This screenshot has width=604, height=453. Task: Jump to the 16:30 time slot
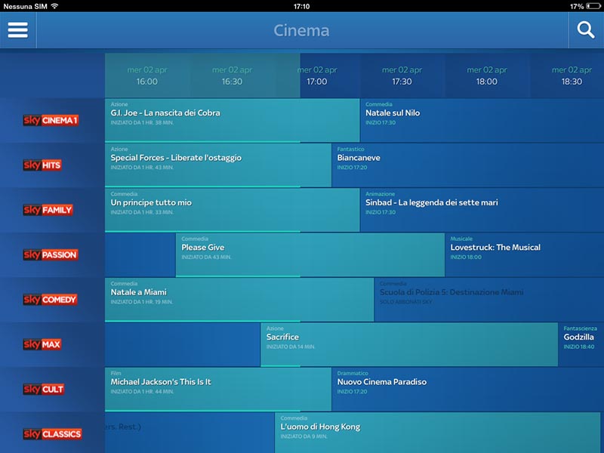pos(233,75)
